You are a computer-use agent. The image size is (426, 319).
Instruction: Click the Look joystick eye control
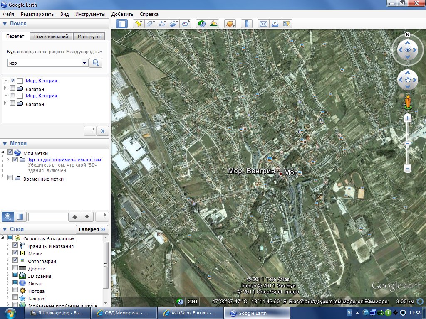(408, 50)
